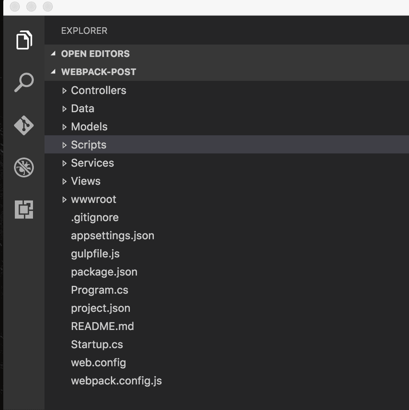The height and width of the screenshot is (410, 409).
Task: Collapse the WEBPACK-POST project tree
Action: pyautogui.click(x=99, y=72)
